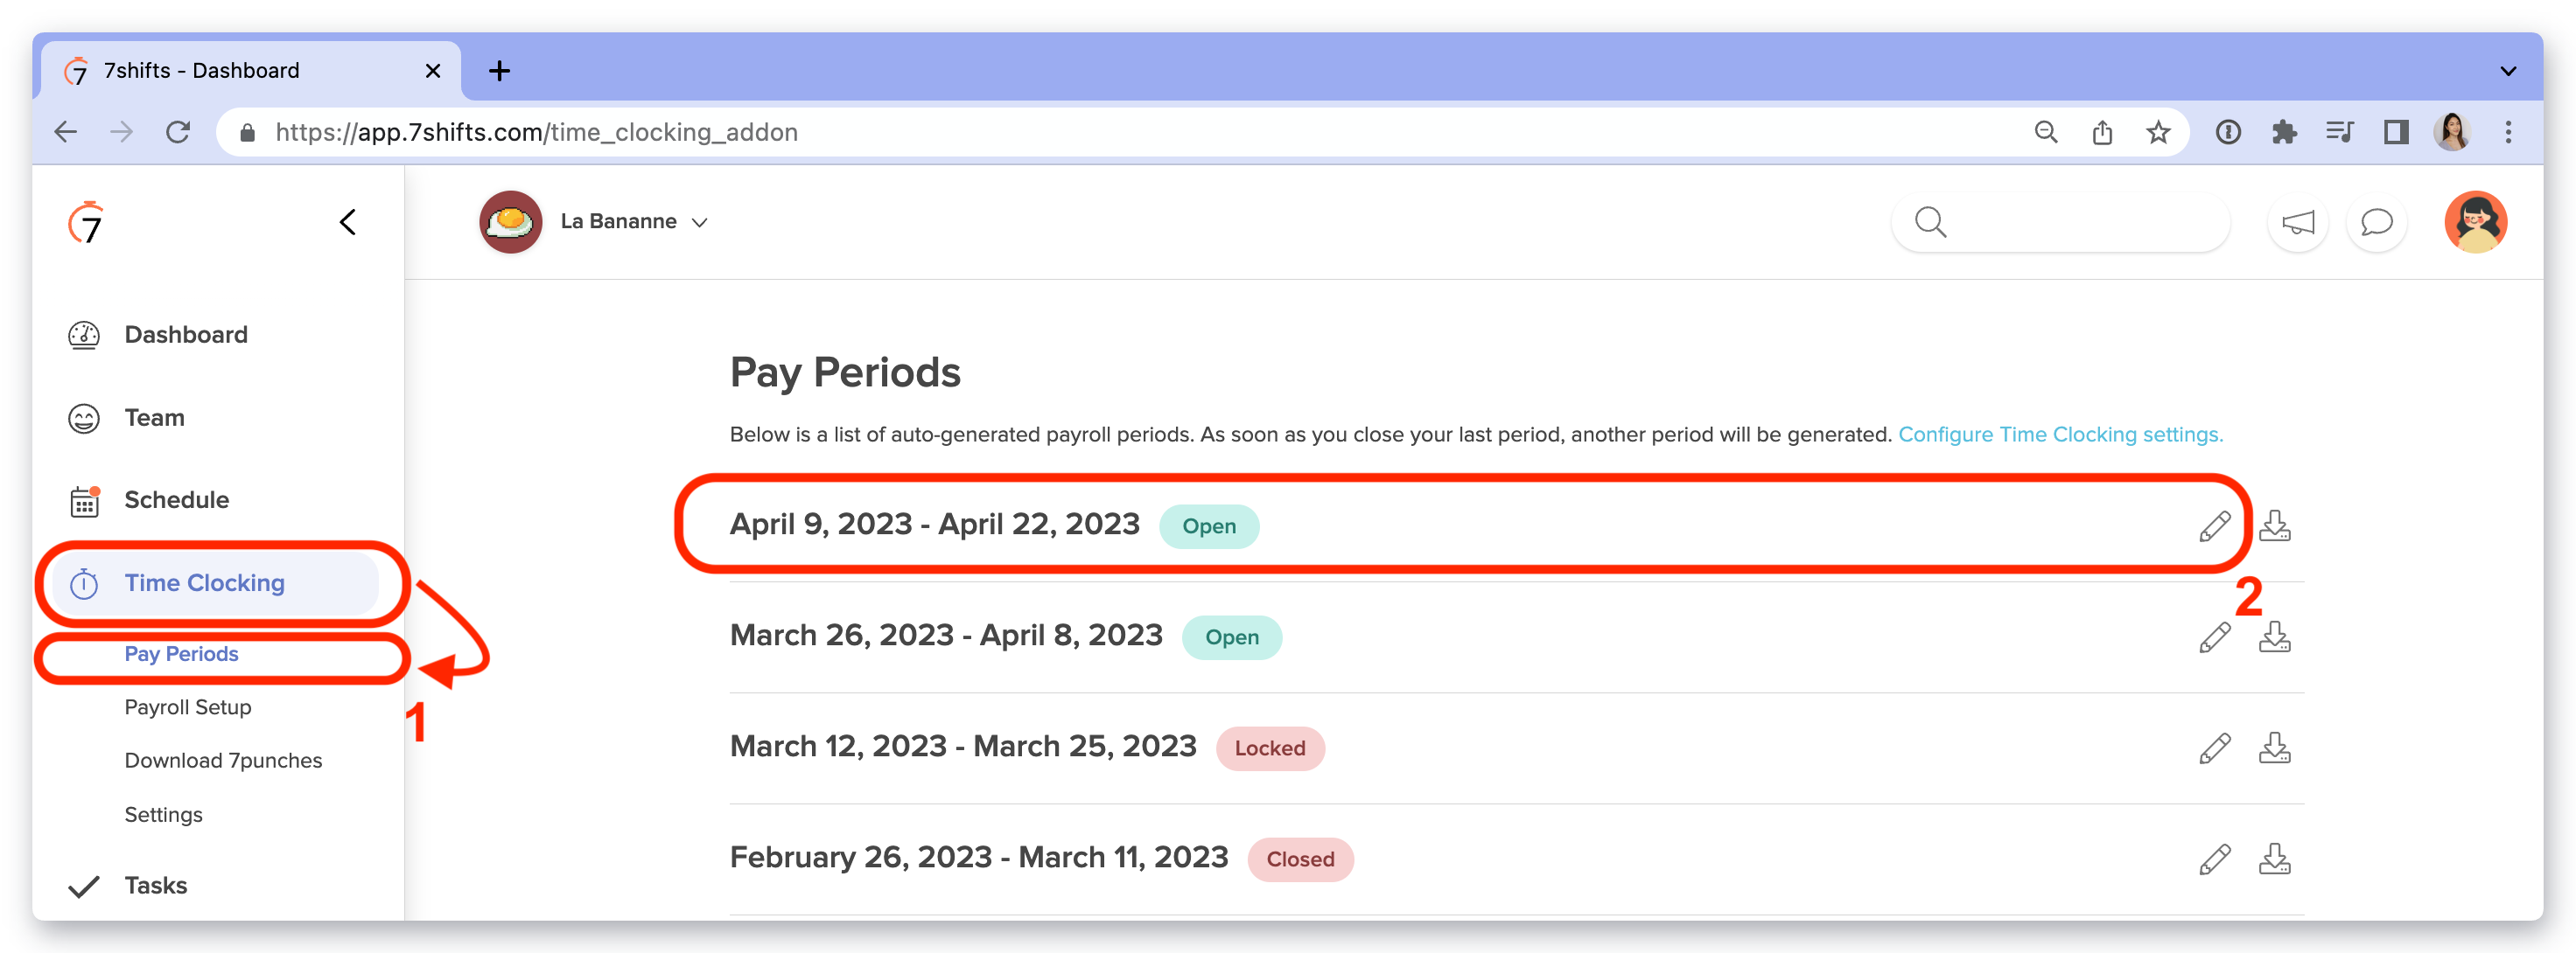The image size is (2576, 953).
Task: Open the announcements megaphone icon
Action: [x=2297, y=222]
